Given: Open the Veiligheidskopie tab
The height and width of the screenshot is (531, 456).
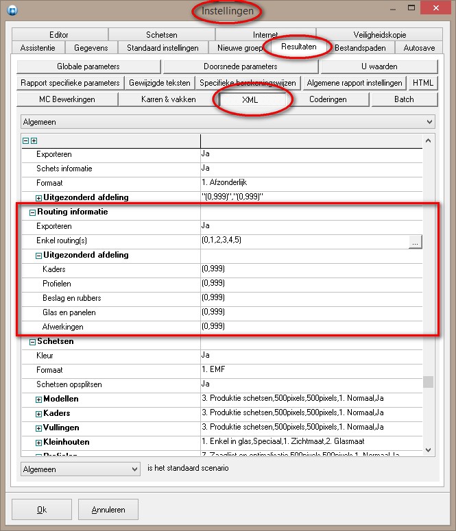Looking at the screenshot, I should (379, 34).
